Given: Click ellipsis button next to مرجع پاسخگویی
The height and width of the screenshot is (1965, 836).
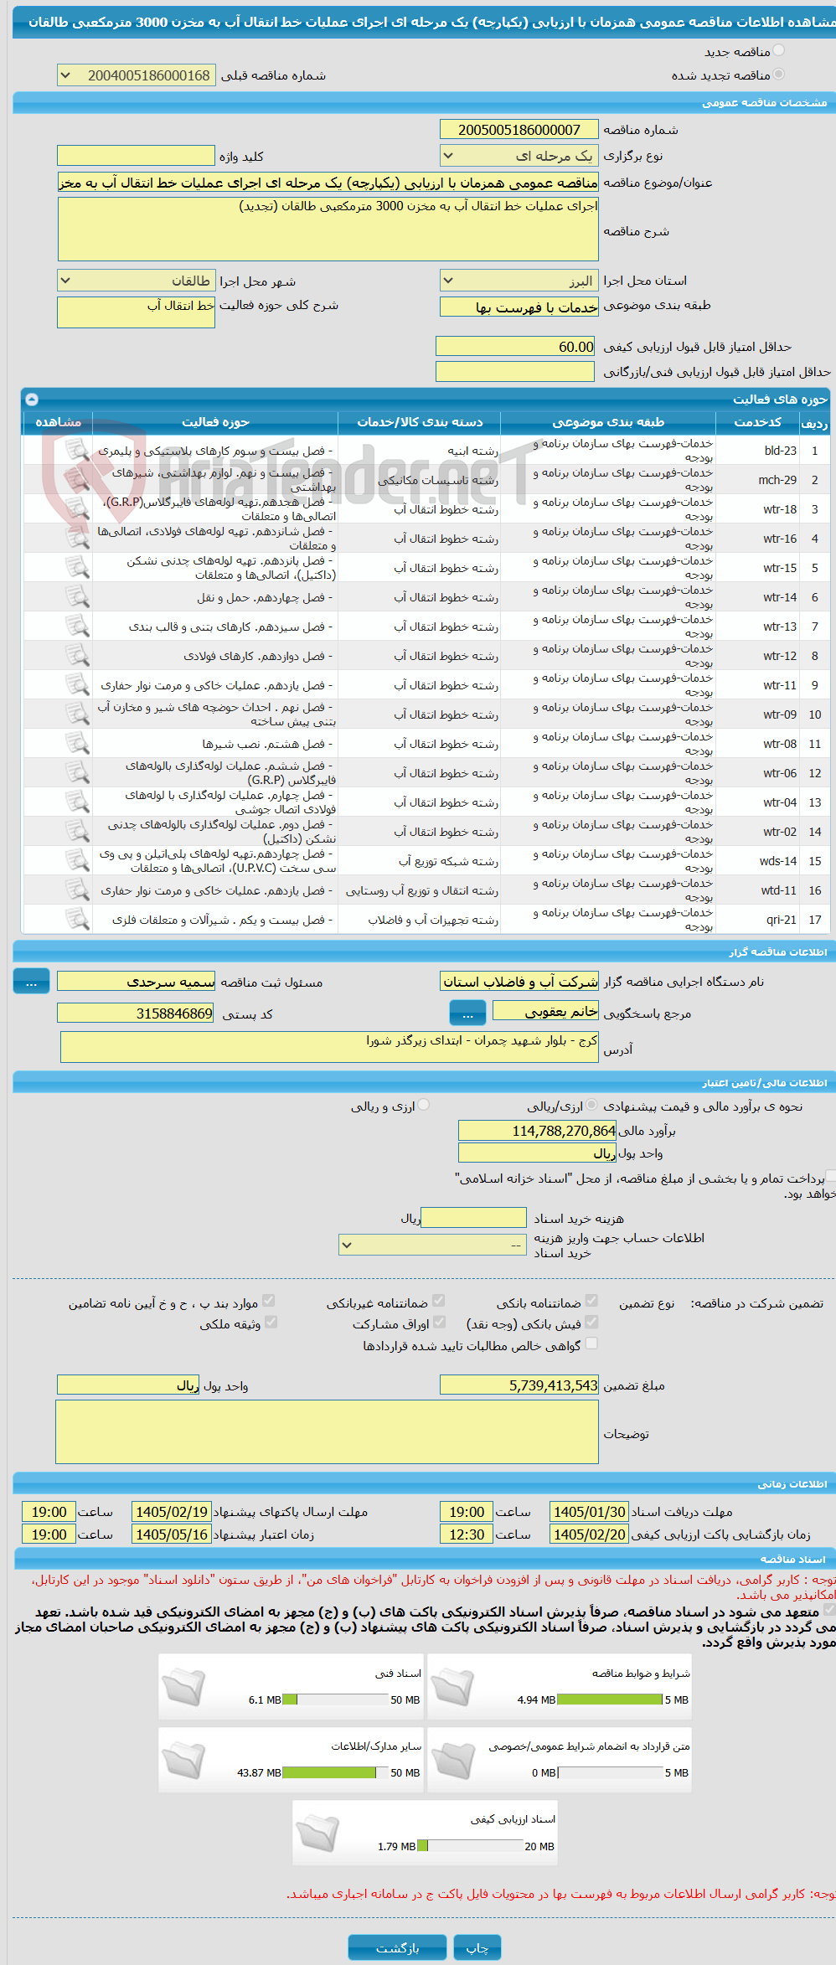Looking at the screenshot, I should coord(467,1013).
